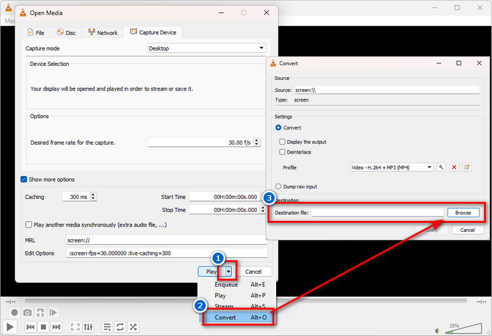
Task: Close the Open Media dialog
Action: 266,12
